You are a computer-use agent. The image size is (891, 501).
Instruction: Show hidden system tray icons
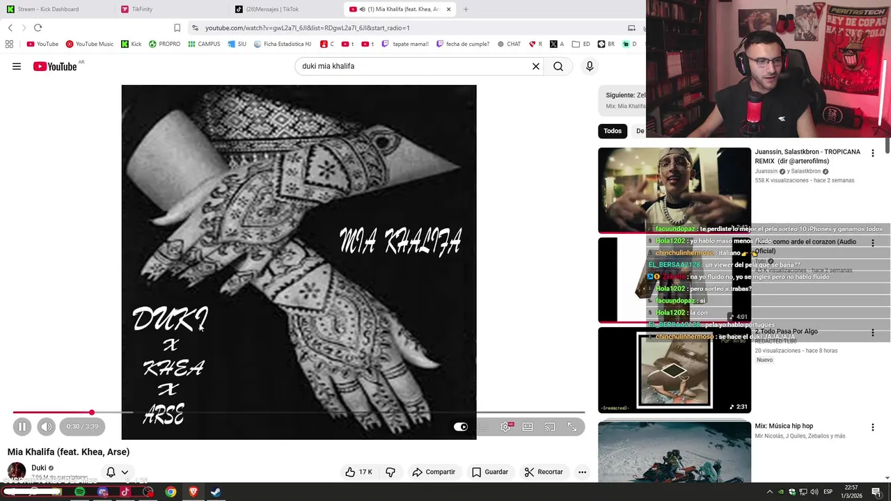click(x=769, y=492)
